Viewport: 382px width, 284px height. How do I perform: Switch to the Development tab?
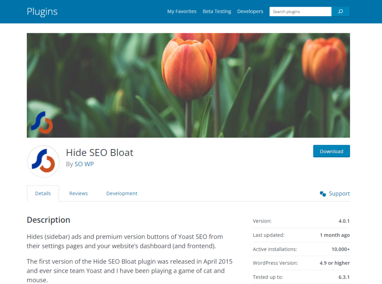tap(122, 194)
